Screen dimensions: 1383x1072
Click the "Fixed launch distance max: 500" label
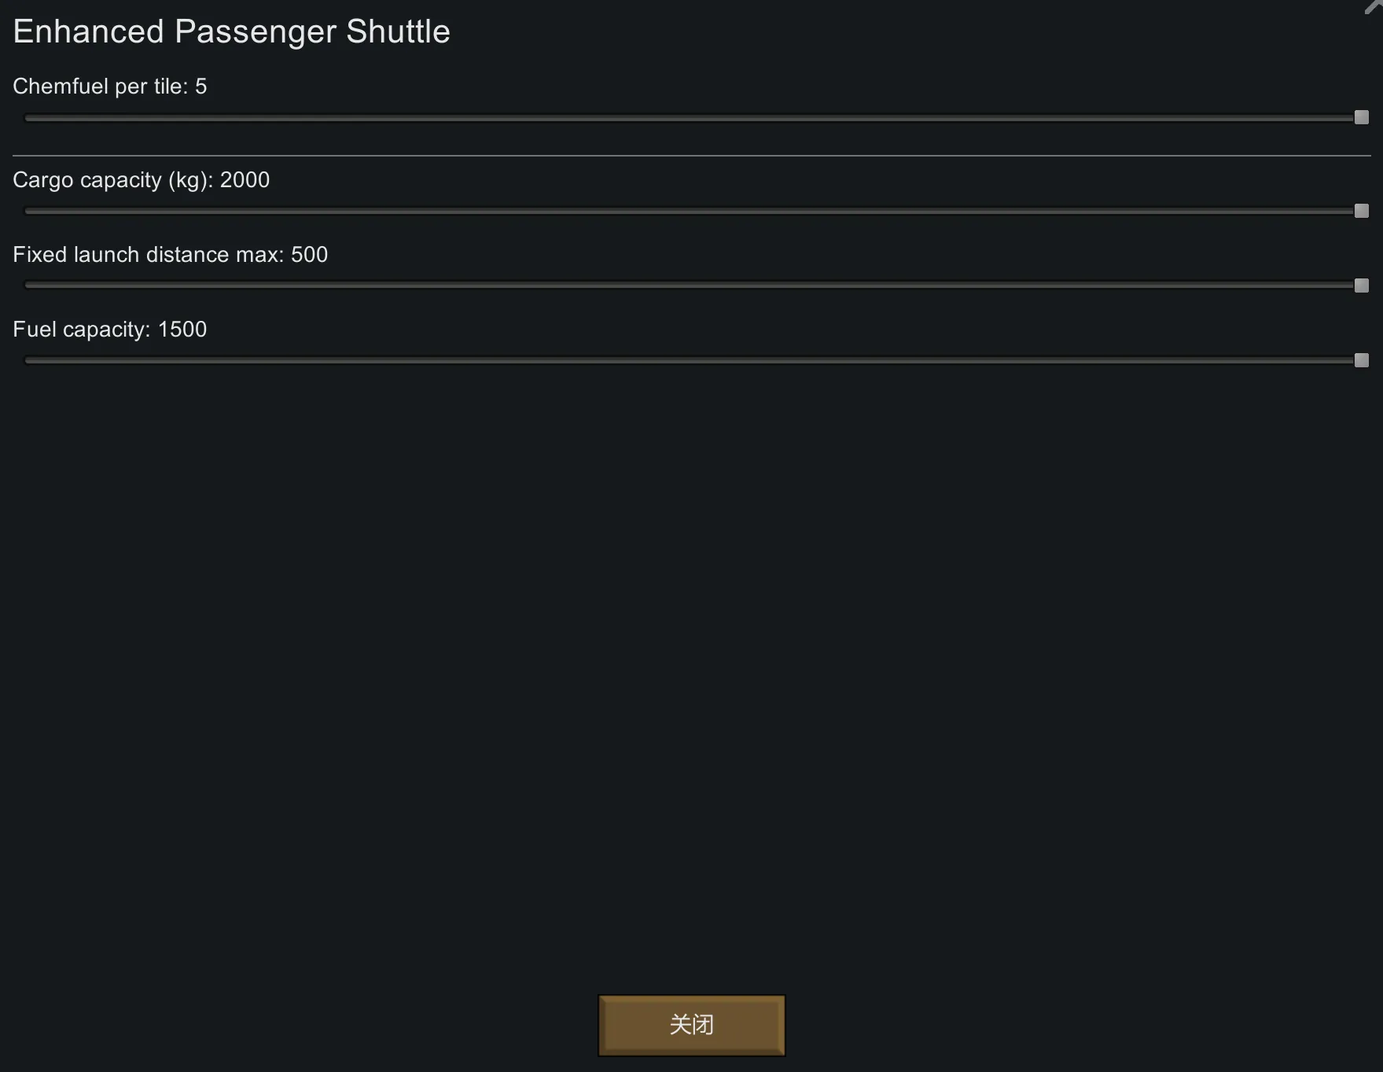[170, 255]
